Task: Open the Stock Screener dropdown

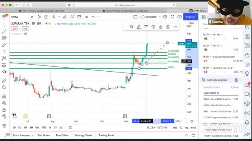Action: pyautogui.click(x=23, y=136)
